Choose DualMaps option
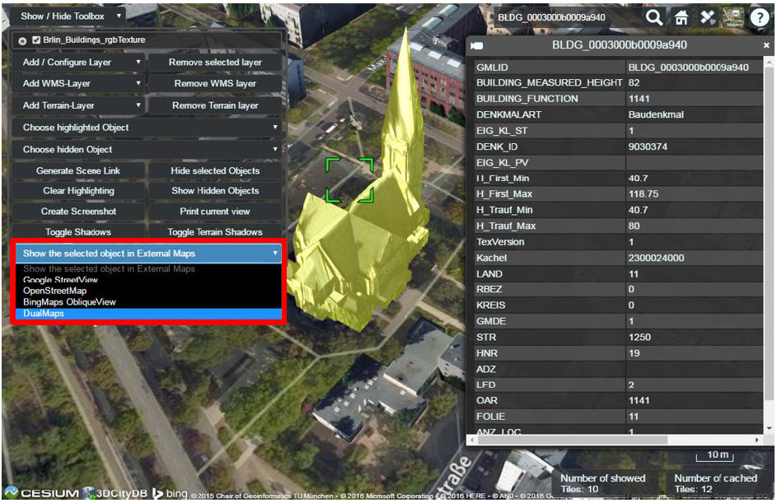 tap(148, 314)
